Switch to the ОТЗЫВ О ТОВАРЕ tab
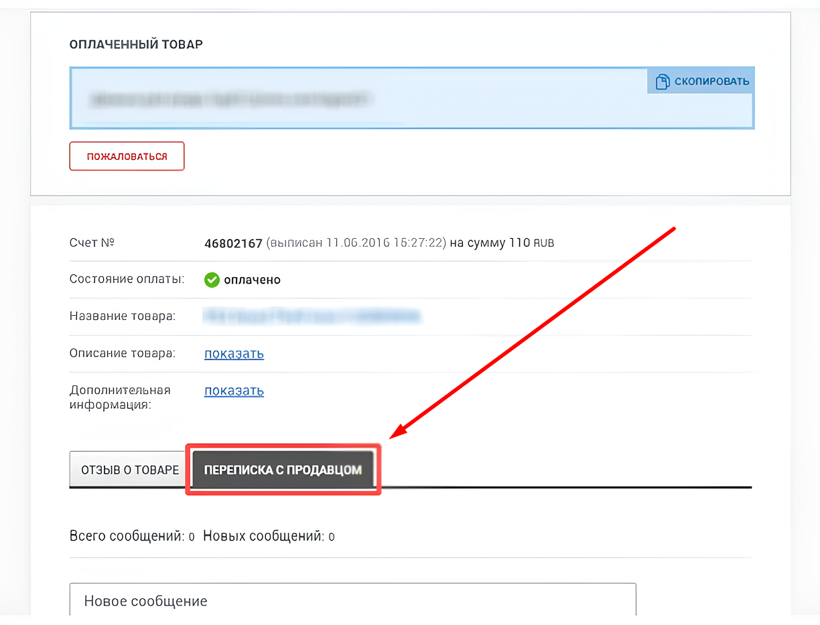This screenshot has width=820, height=625. tap(130, 470)
